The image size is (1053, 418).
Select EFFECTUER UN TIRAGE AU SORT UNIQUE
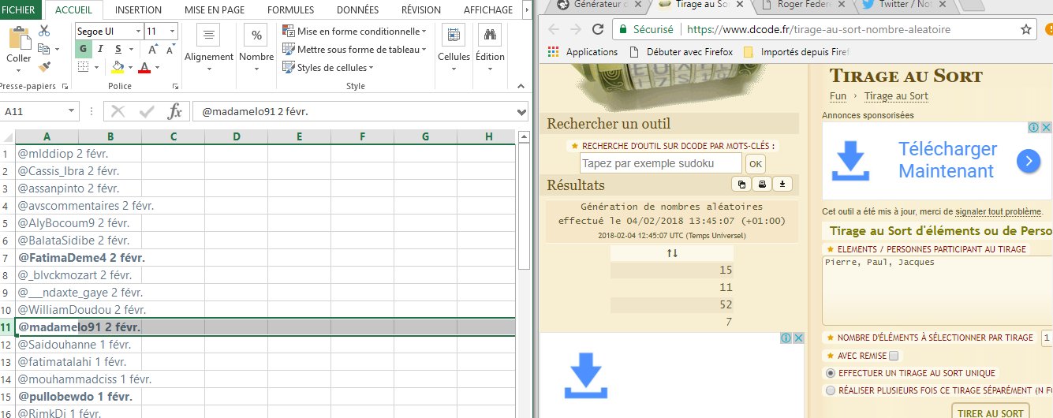tap(830, 373)
